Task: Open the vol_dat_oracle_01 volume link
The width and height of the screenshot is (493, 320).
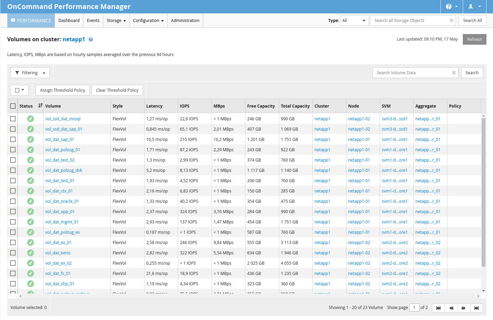Action: click(x=62, y=201)
